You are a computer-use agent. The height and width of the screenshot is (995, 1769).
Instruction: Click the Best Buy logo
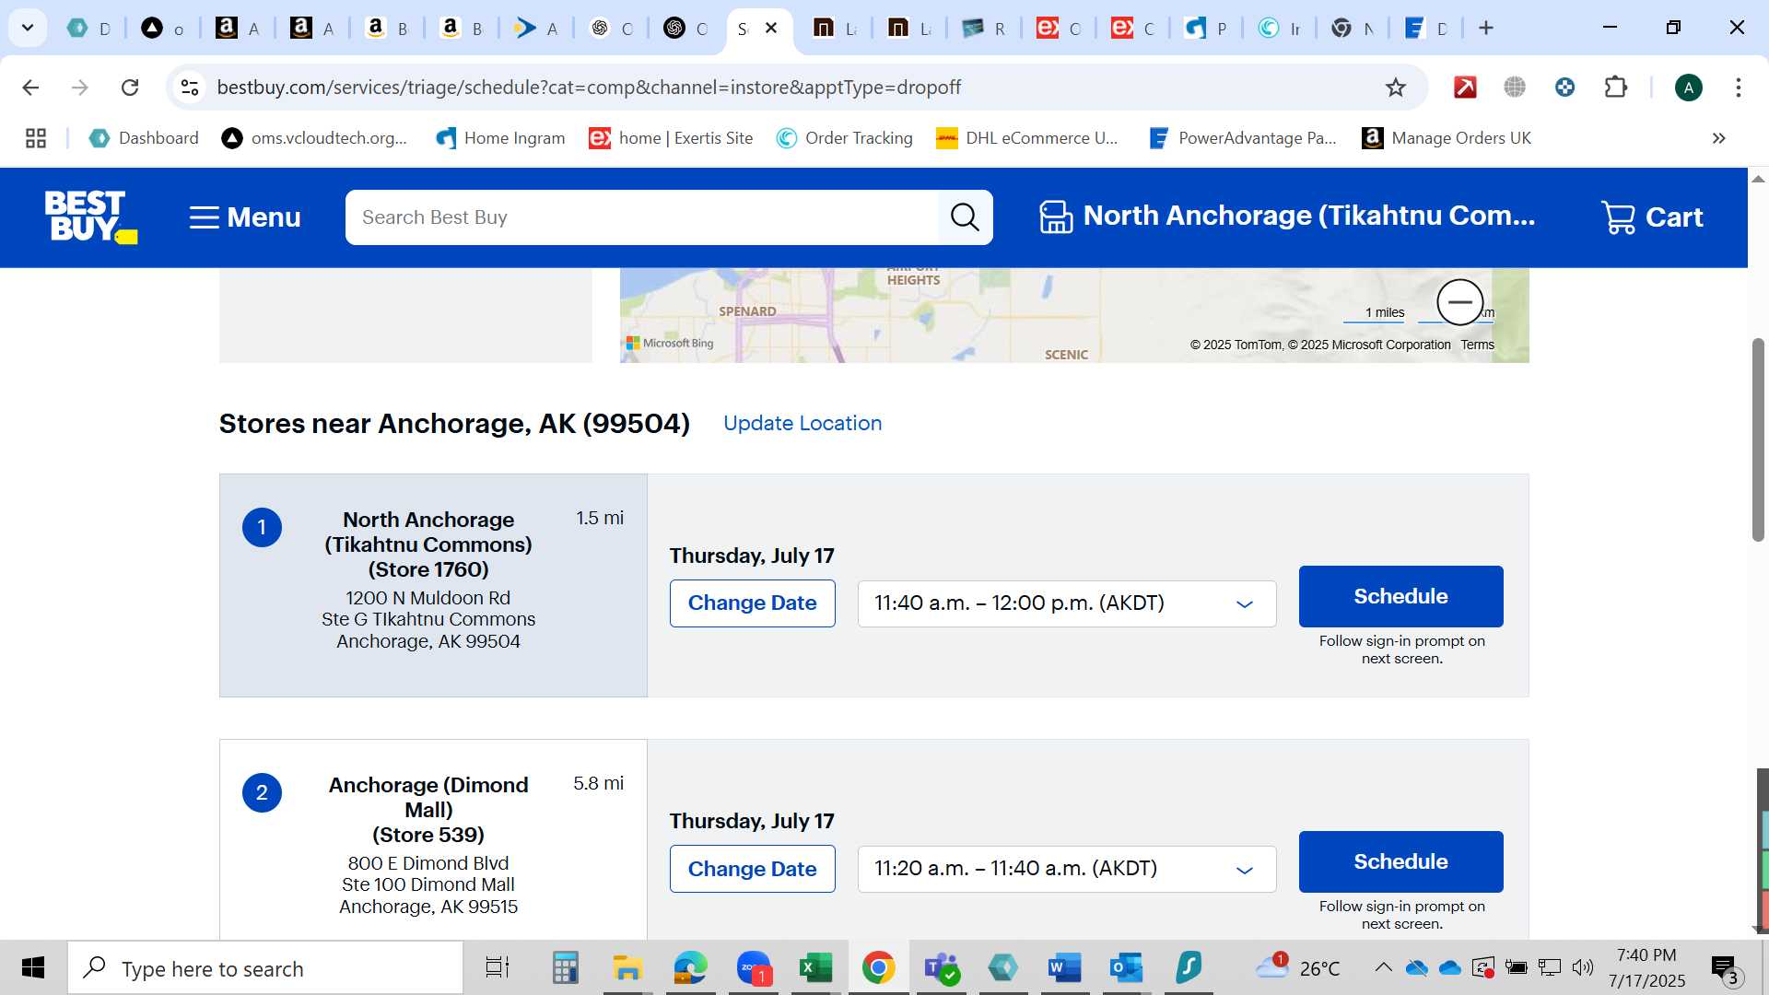pos(90,217)
